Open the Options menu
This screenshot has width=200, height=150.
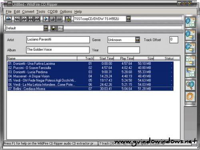[x=66, y=12]
